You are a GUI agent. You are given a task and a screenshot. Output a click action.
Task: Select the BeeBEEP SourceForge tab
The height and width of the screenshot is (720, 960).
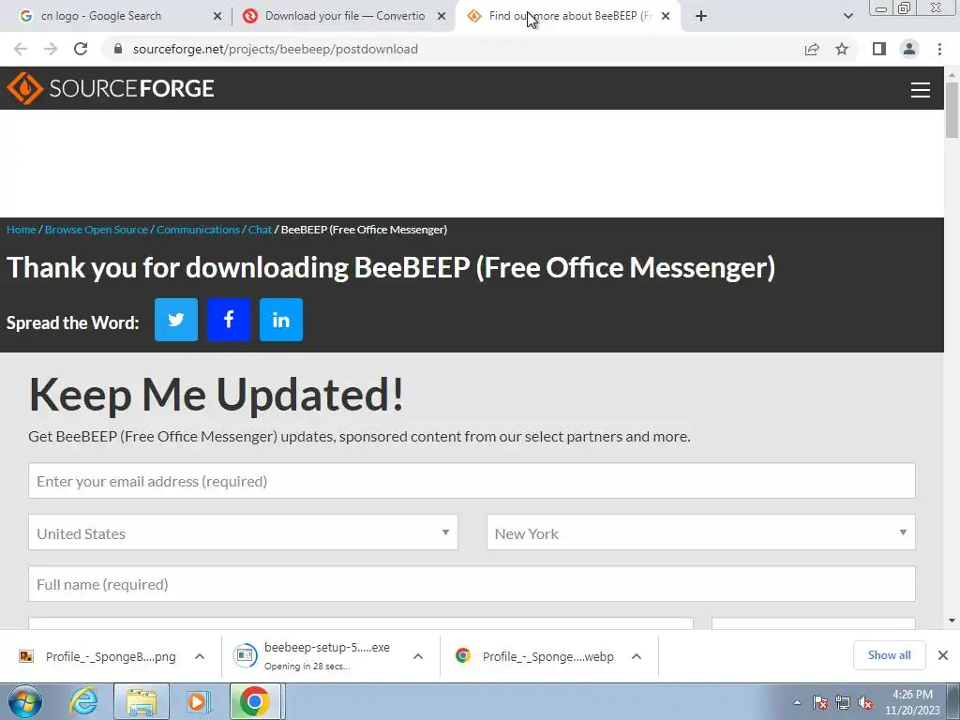pyautogui.click(x=569, y=16)
